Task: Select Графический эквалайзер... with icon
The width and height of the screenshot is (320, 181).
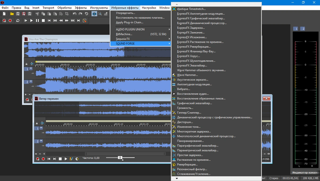Action: [x=217, y=103]
